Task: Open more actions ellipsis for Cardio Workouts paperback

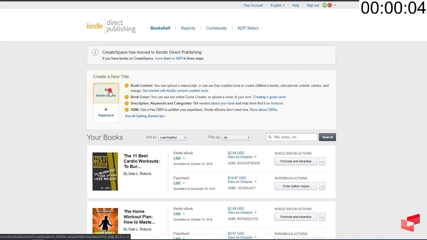Action: 322,186
